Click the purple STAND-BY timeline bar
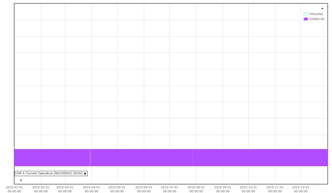The height and width of the screenshot is (193, 332). click(x=171, y=158)
